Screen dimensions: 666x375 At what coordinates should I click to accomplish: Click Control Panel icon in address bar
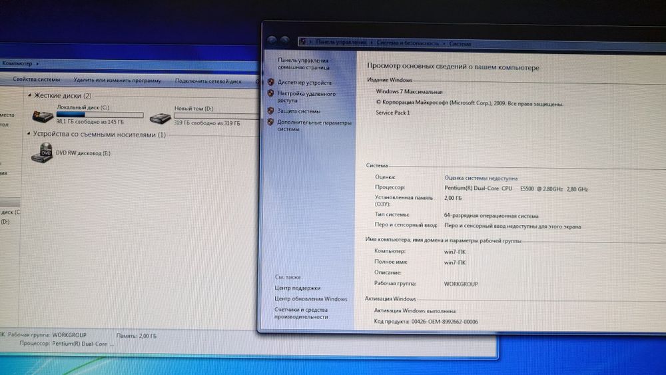(302, 41)
